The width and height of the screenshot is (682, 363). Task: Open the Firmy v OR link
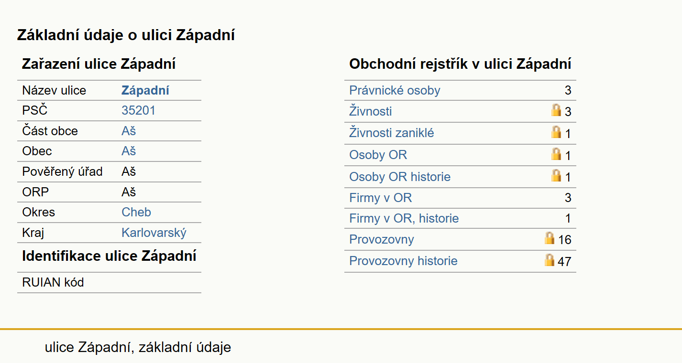pos(381,198)
